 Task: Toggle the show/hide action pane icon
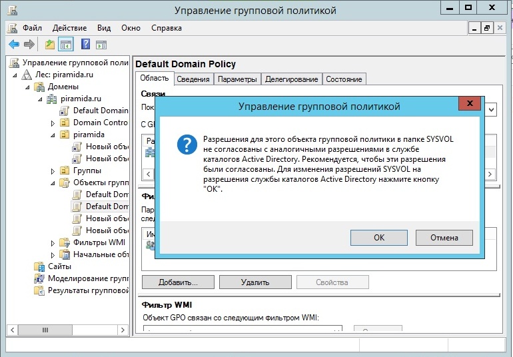click(101, 45)
